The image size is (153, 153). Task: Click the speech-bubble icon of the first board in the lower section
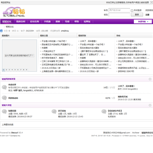pyautogui.click(x=4, y=112)
